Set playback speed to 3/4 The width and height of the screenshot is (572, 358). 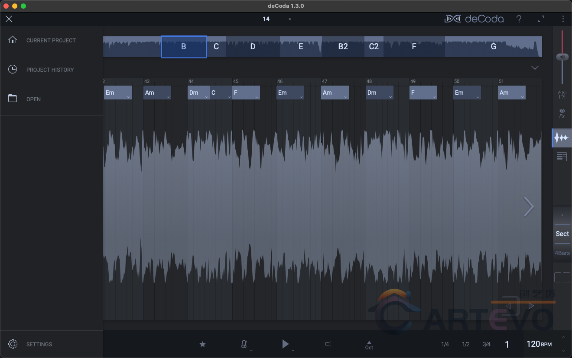[487, 345]
